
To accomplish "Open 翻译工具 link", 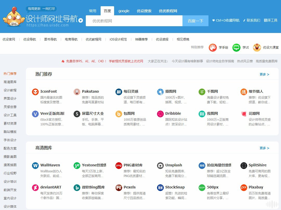I will pyautogui.click(x=270, y=21).
